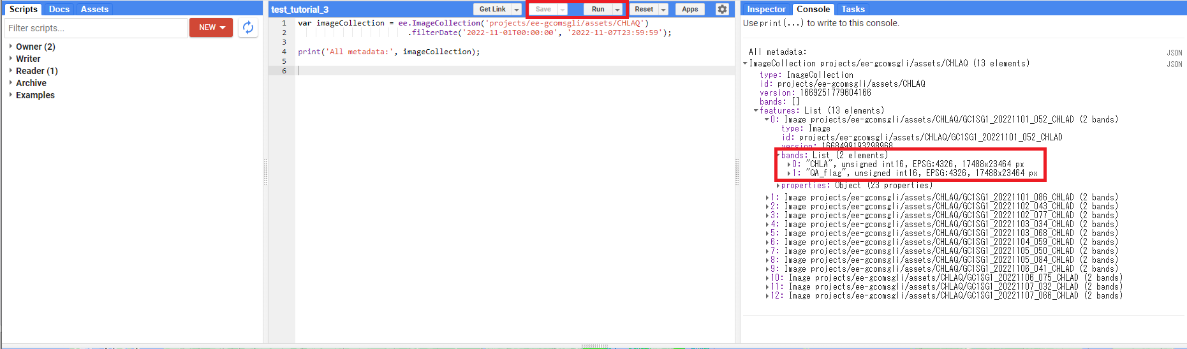Image resolution: width=1187 pixels, height=349 pixels.
Task: Expand image 12 in features list
Action: [767, 295]
